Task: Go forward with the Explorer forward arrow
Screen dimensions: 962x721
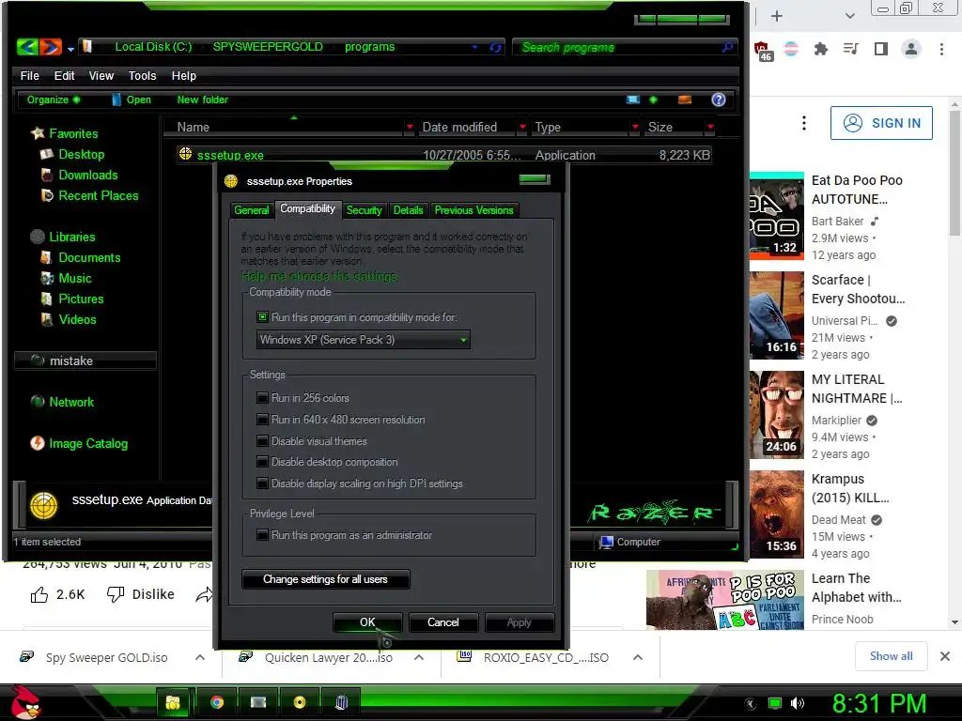Action: click(51, 47)
